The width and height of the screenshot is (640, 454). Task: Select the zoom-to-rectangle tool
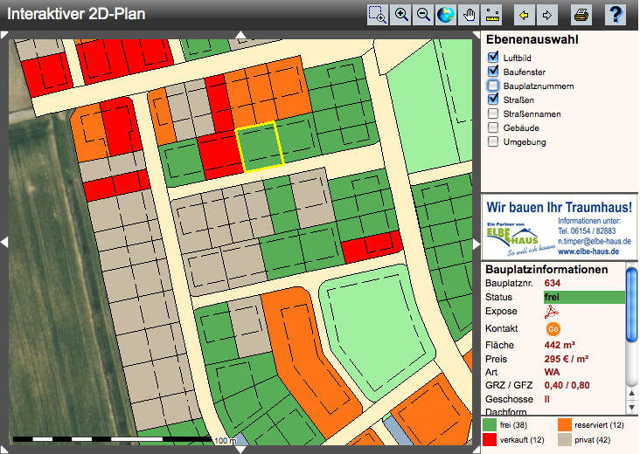pos(378,15)
